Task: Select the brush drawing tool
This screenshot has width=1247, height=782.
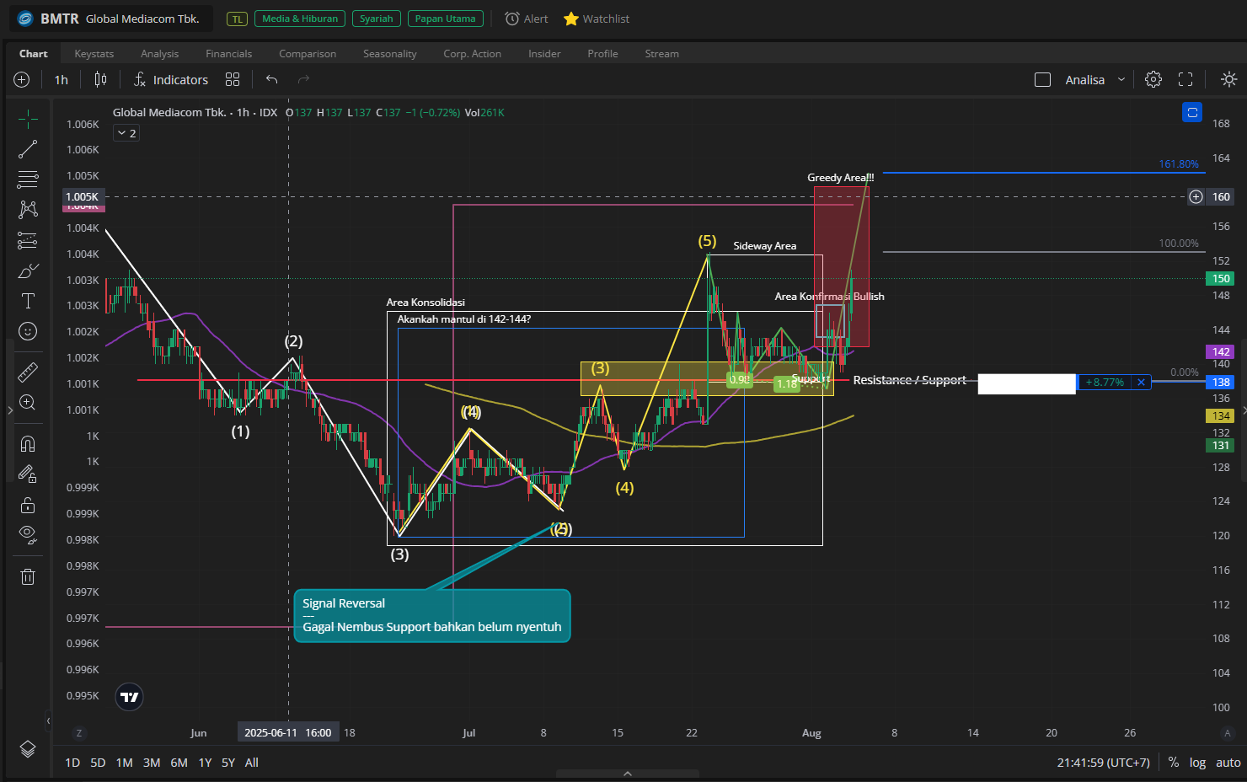Action: (x=28, y=270)
